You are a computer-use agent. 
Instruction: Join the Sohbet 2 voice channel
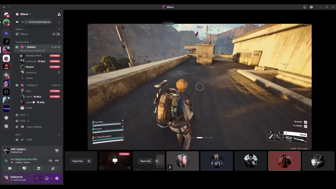[x=38, y=85]
